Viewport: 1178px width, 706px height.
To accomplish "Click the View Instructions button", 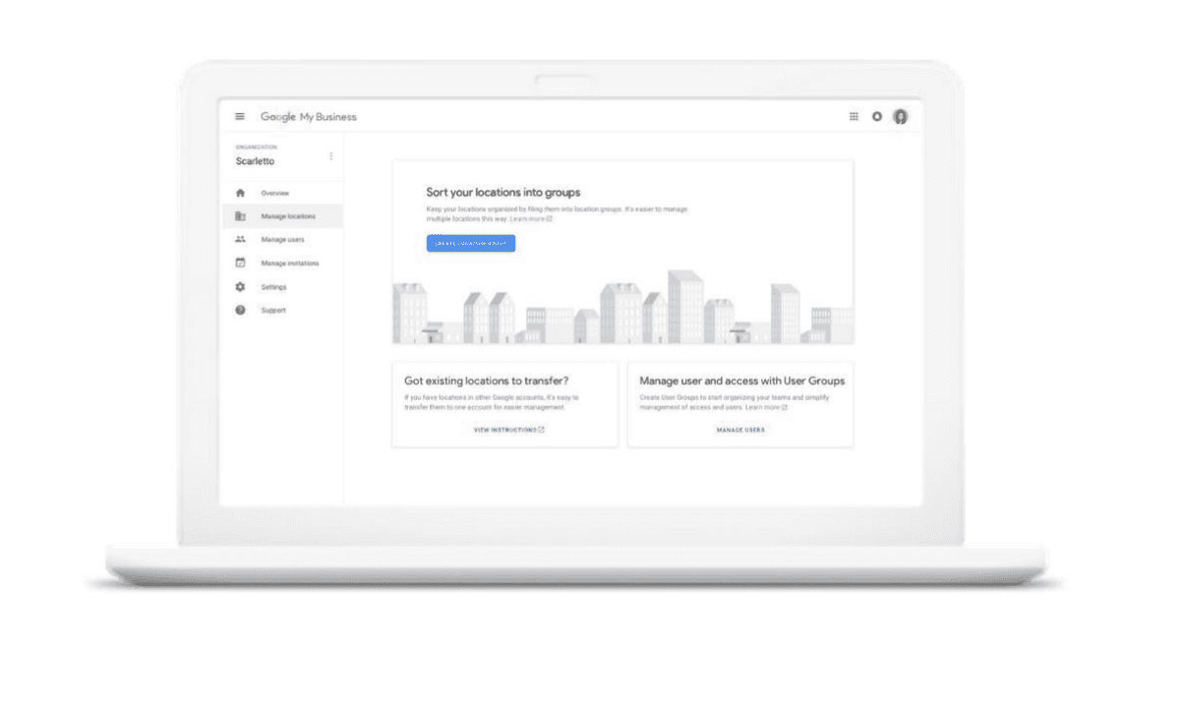I will pos(508,430).
